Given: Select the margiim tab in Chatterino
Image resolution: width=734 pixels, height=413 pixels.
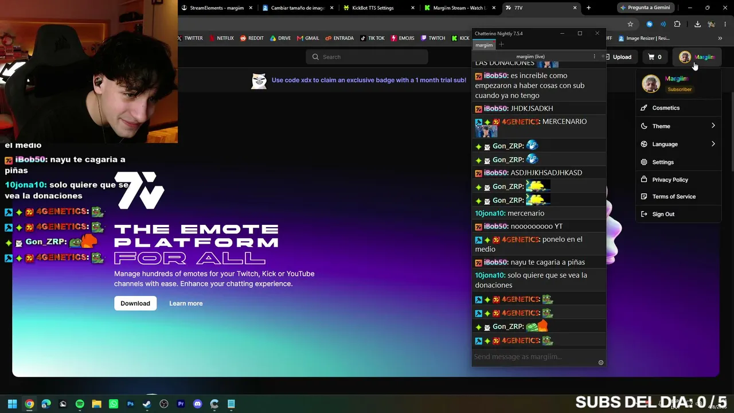Looking at the screenshot, I should pos(484,45).
